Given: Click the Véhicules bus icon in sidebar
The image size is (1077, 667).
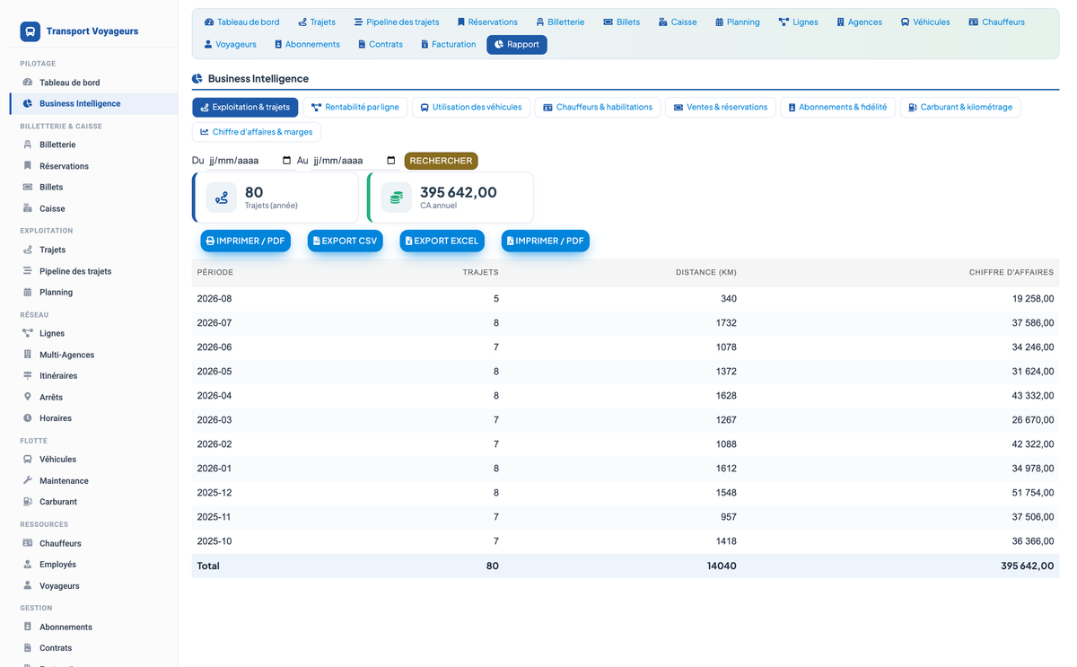Looking at the screenshot, I should click(x=28, y=459).
